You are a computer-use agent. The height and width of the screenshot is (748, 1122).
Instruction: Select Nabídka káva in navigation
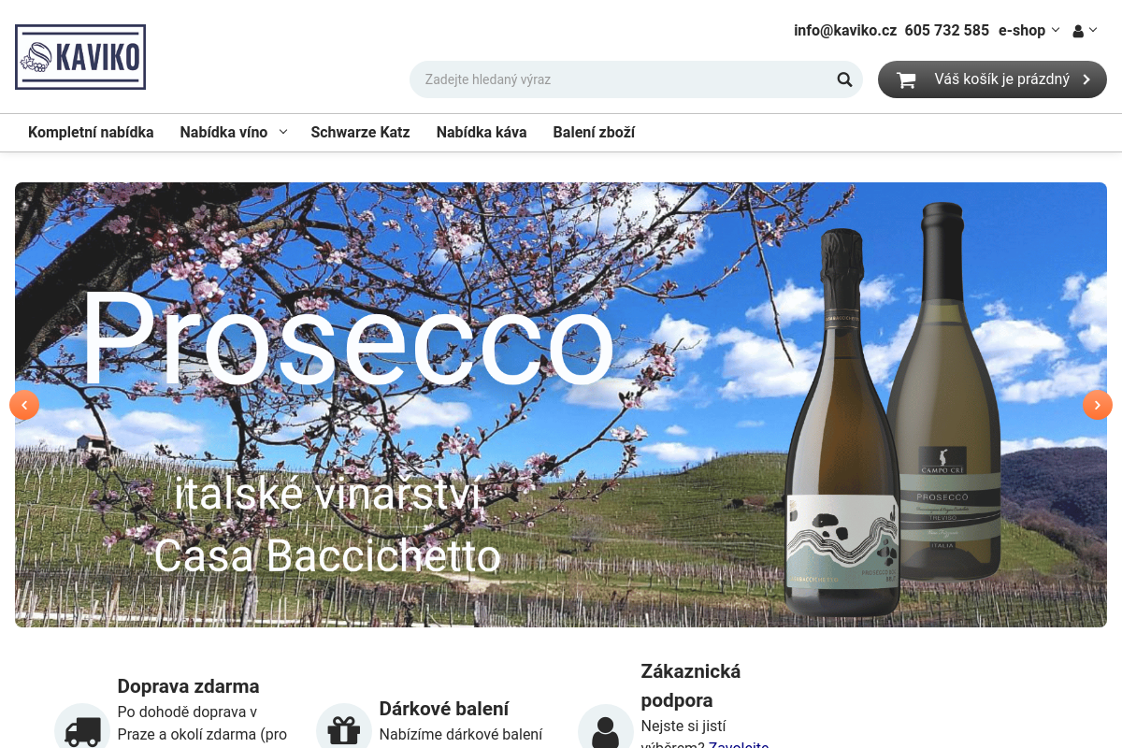tap(482, 132)
